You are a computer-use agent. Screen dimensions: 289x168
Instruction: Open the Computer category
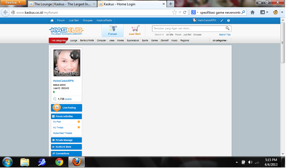pyautogui.click(x=101, y=40)
